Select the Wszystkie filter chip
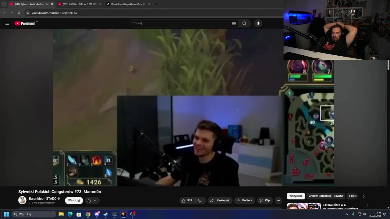The height and width of the screenshot is (219, 390). point(296,196)
